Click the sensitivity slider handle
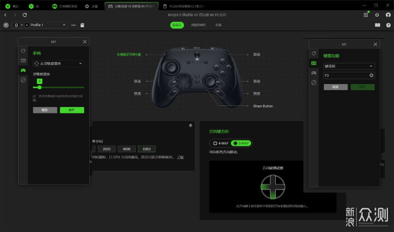This screenshot has height=232, width=394. click(x=39, y=87)
